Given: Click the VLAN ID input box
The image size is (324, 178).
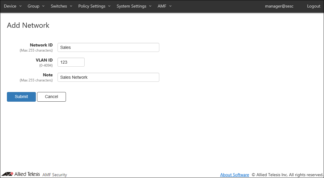Looking at the screenshot, I should pos(71,62).
